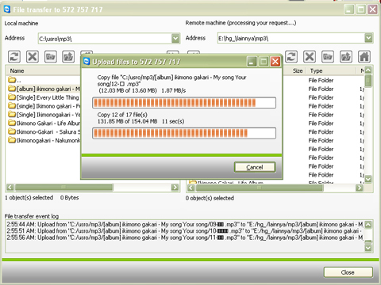Click the local list horizontal scrollbar right arrow
Screen dimensions: 381x285
(x=175, y=188)
